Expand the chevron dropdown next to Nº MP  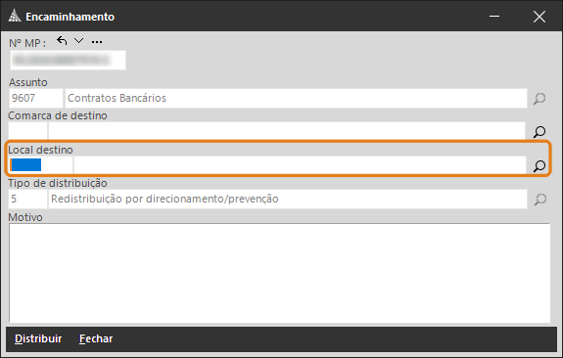[78, 41]
